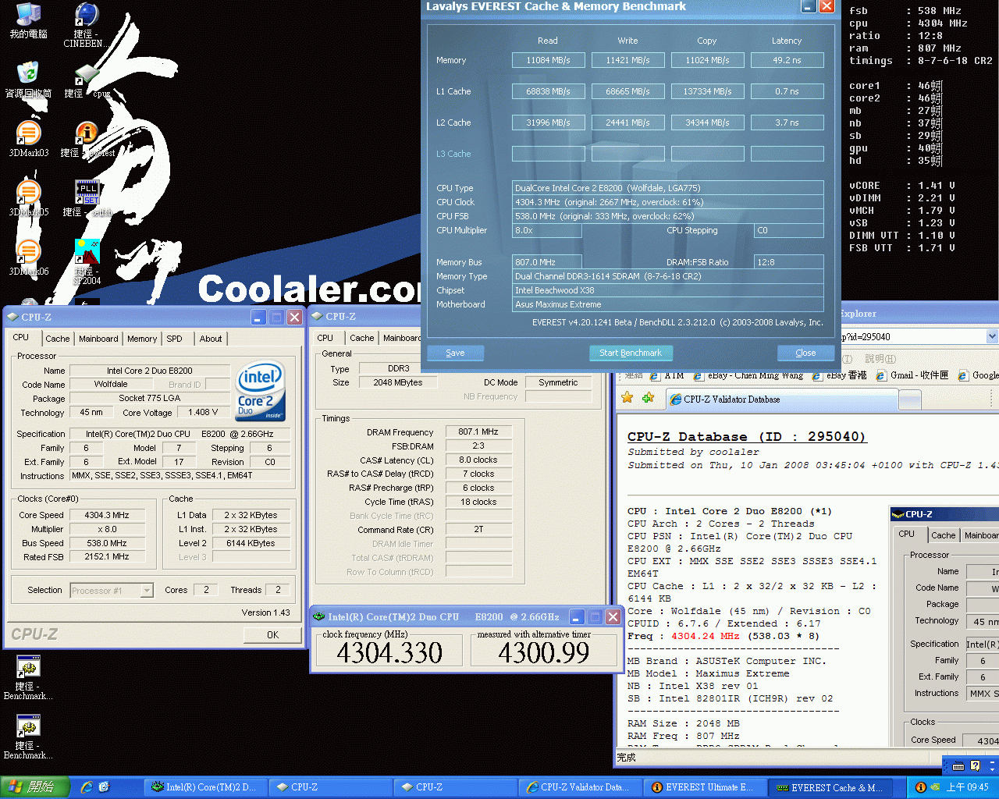Image resolution: width=999 pixels, height=799 pixels.
Task: Click the second quick launch icon
Action: tap(104, 787)
